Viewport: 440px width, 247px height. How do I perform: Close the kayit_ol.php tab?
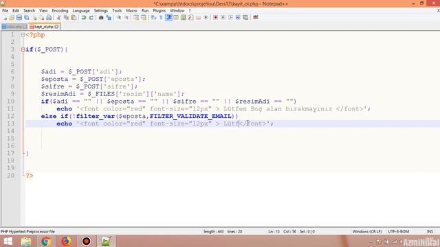click(56, 27)
